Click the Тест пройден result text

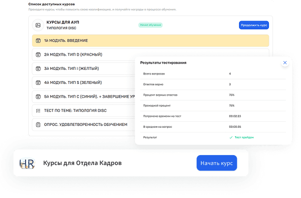tap(244, 137)
